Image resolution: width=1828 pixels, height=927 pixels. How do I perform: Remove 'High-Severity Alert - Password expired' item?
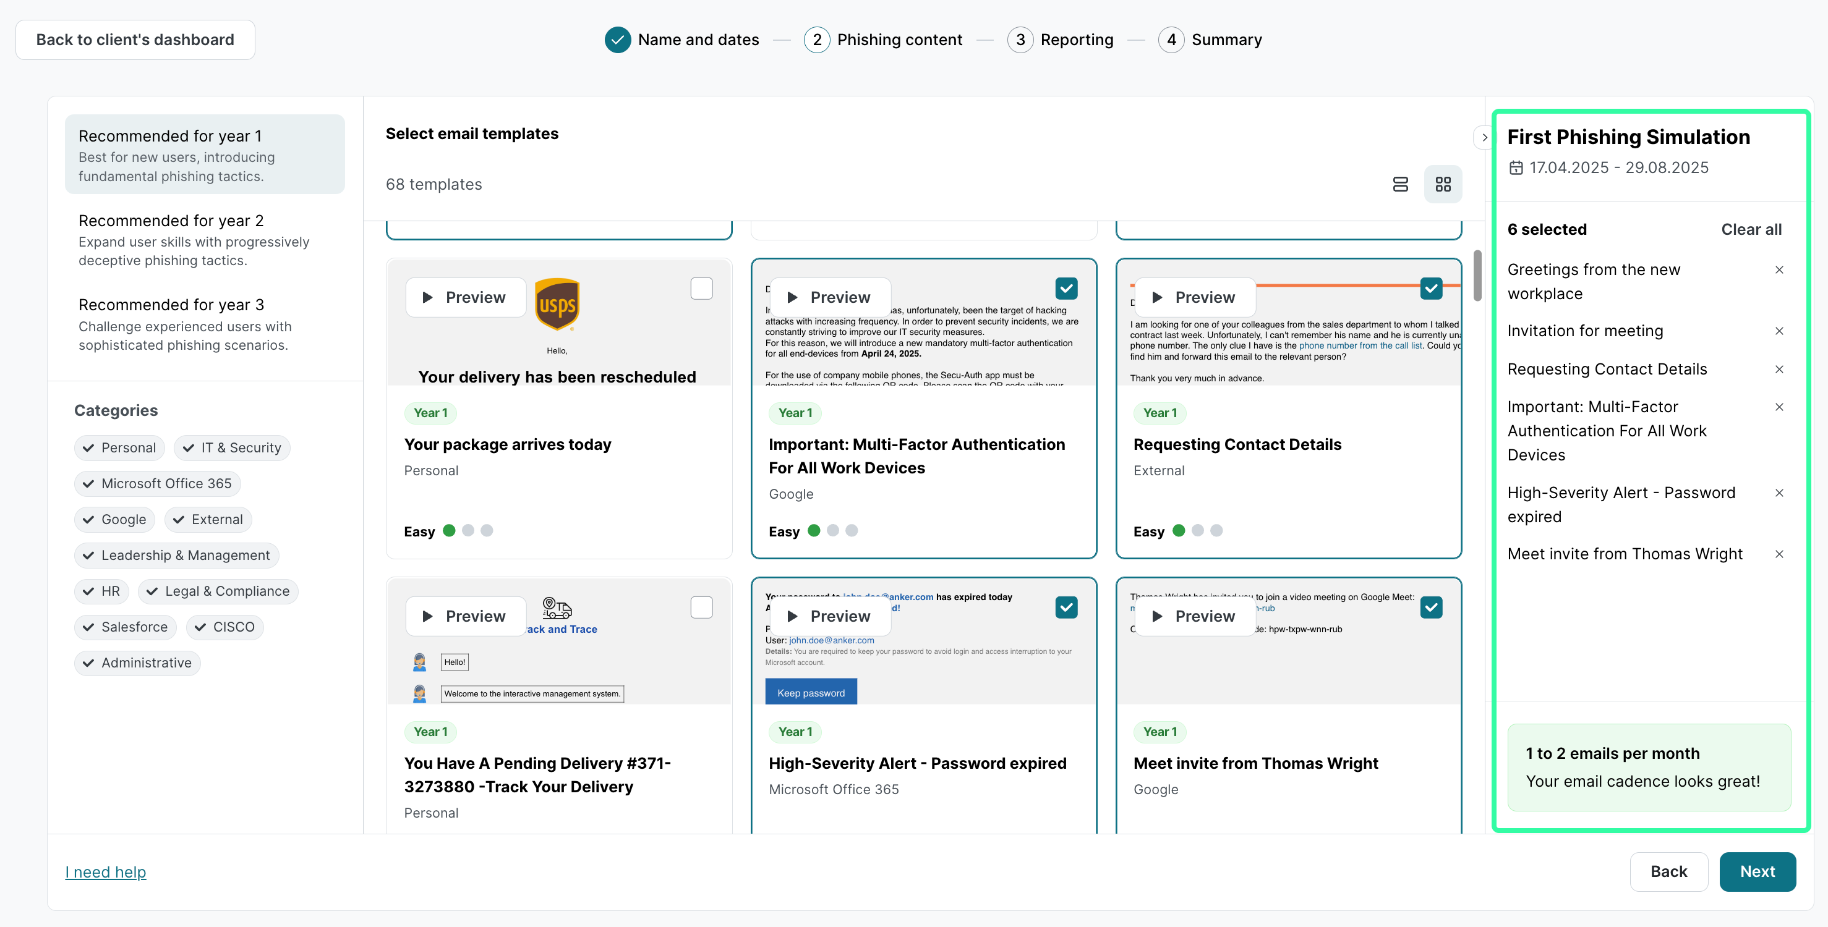coord(1779,493)
